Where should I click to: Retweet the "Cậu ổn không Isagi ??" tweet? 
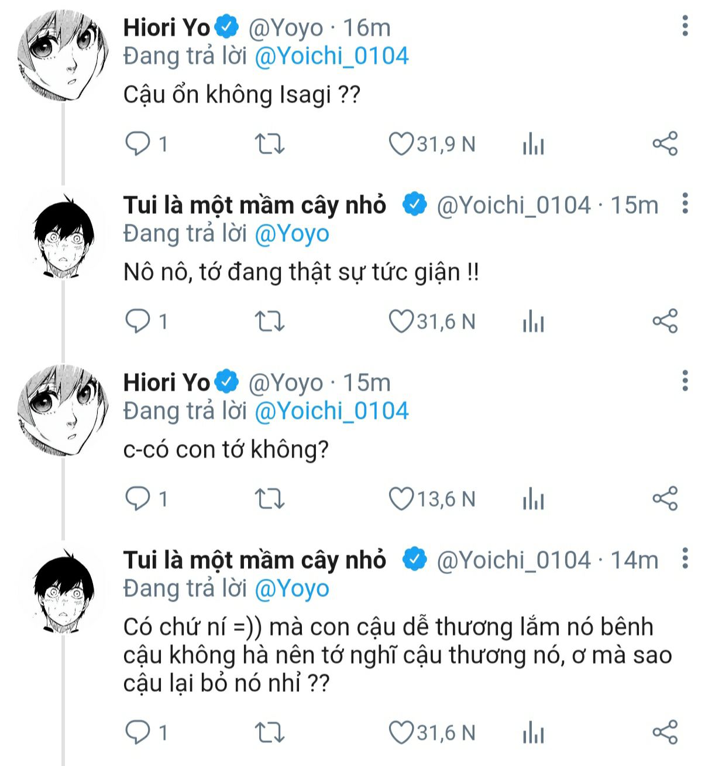pos(270,144)
